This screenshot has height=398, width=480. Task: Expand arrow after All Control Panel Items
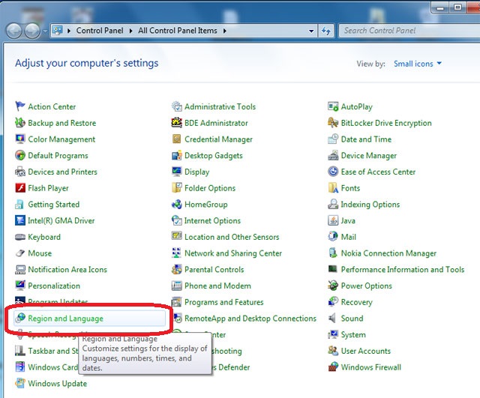point(225,31)
